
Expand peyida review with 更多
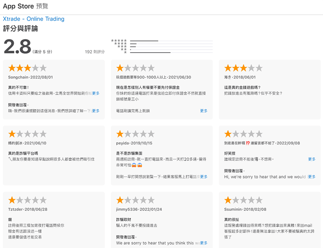[204, 176]
